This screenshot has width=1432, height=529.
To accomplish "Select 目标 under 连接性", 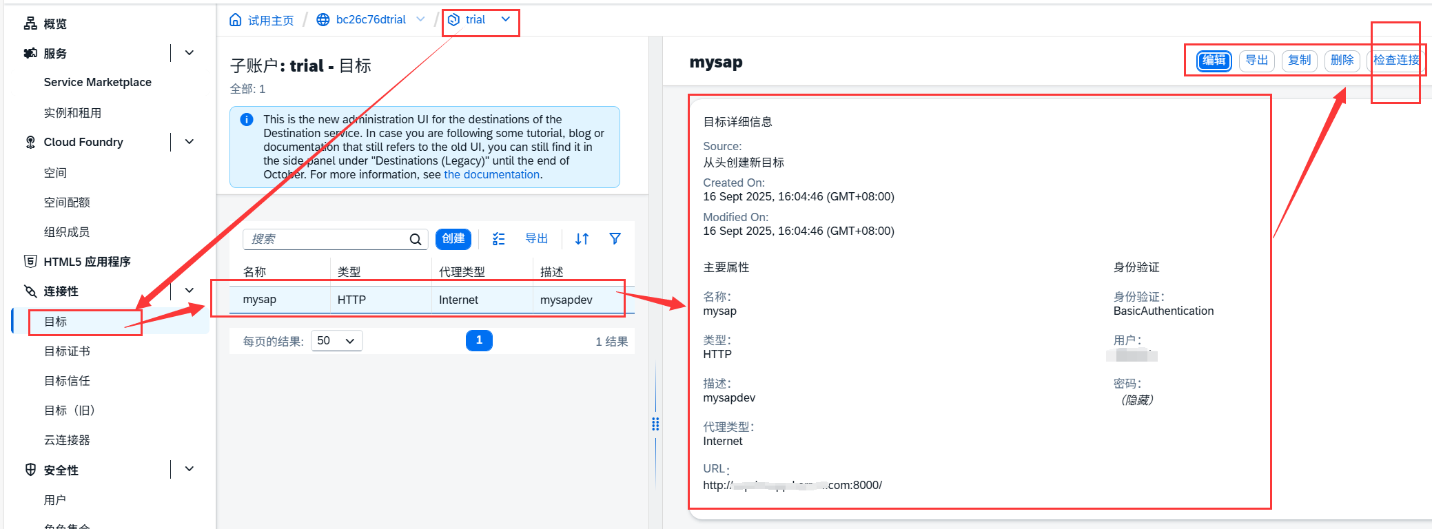I will pyautogui.click(x=55, y=322).
